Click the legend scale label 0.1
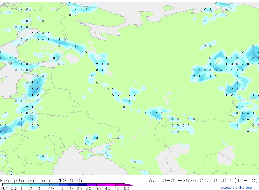This screenshot has height=190, width=259. 4,188
